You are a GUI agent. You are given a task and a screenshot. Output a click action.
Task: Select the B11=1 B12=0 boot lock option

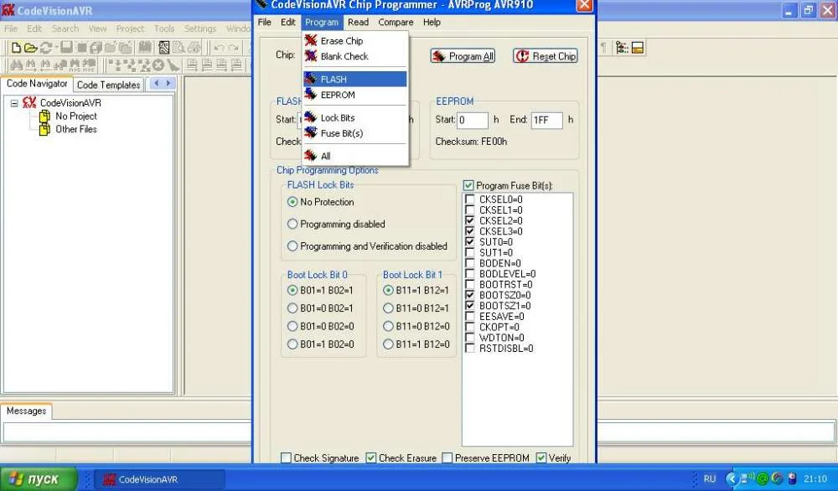[x=389, y=344]
